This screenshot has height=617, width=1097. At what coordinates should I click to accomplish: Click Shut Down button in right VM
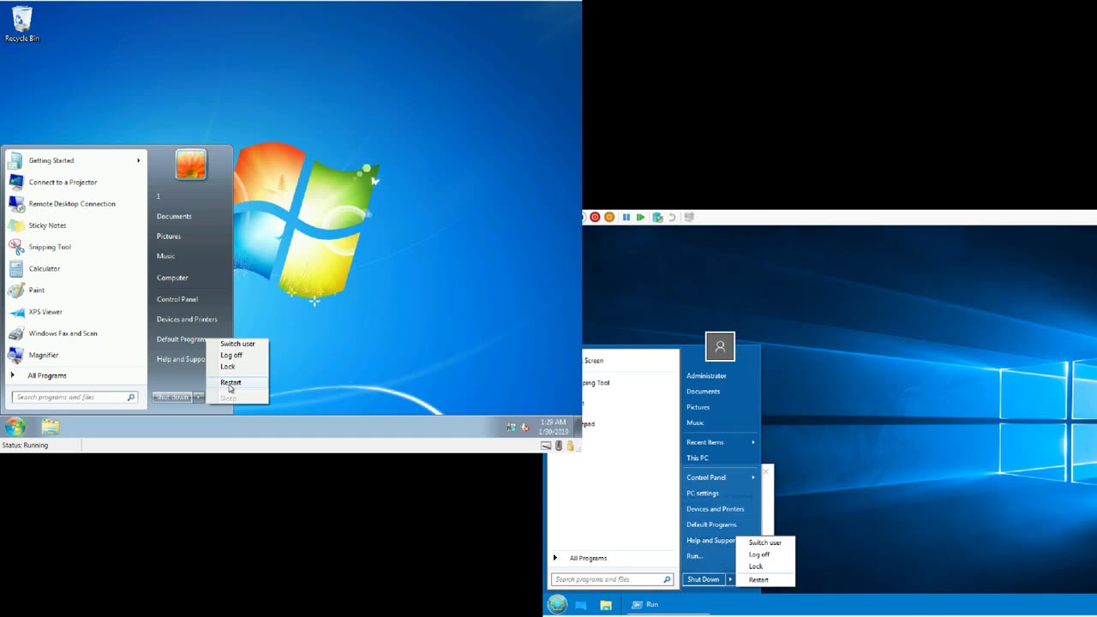pos(704,579)
